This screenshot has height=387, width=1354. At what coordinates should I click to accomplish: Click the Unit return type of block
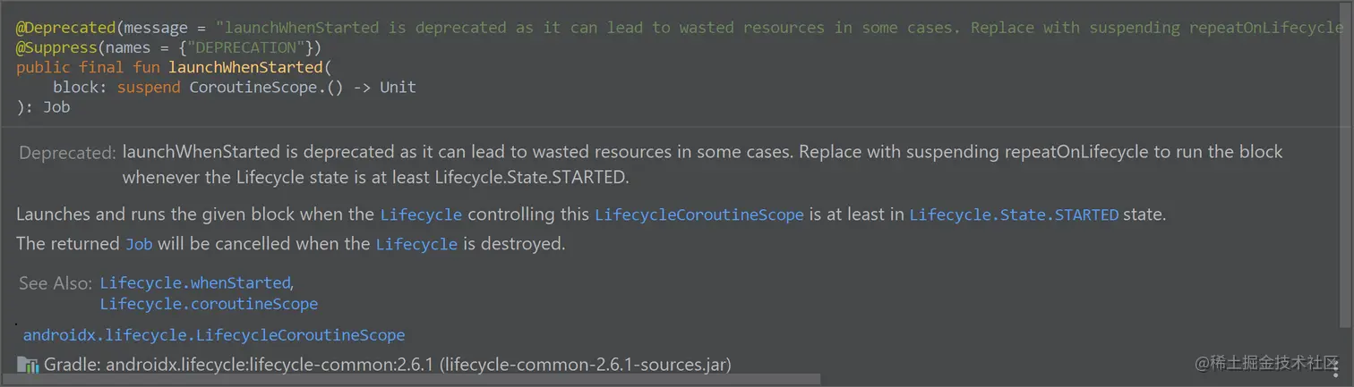[398, 87]
